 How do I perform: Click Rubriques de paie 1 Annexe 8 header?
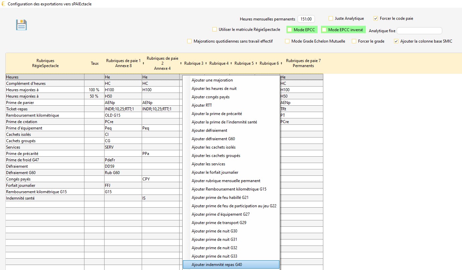point(123,63)
